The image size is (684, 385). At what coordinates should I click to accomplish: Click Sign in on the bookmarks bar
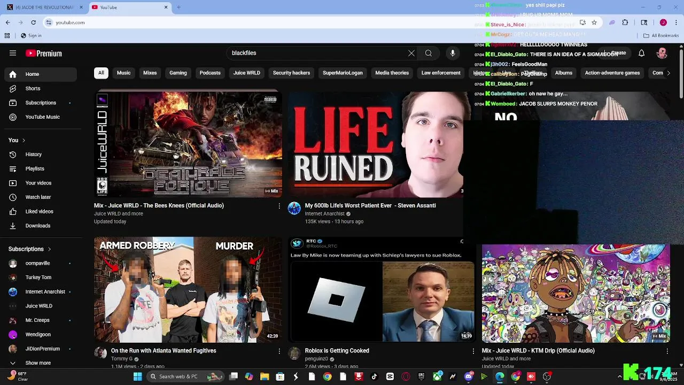31,35
